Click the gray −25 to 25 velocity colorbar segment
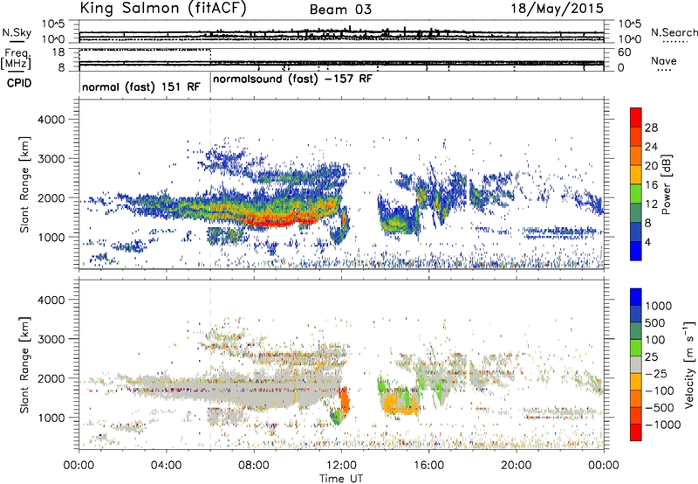 (636, 364)
